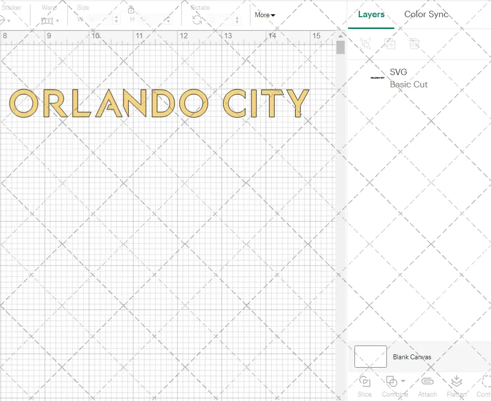Image resolution: width=491 pixels, height=401 pixels.
Task: Open the More dropdown menu
Action: tap(265, 15)
